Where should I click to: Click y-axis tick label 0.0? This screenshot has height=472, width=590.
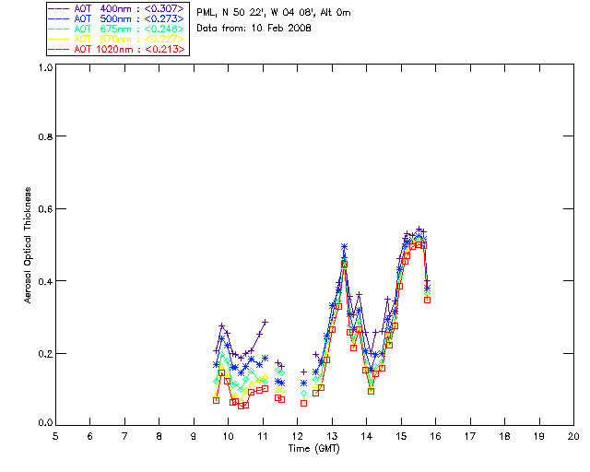[45, 423]
